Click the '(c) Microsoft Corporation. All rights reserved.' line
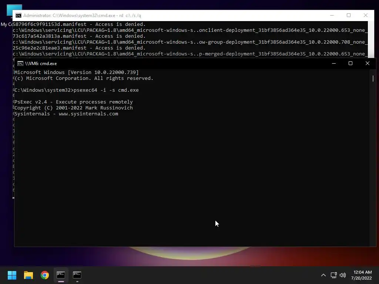The image size is (379, 284). click(x=84, y=78)
